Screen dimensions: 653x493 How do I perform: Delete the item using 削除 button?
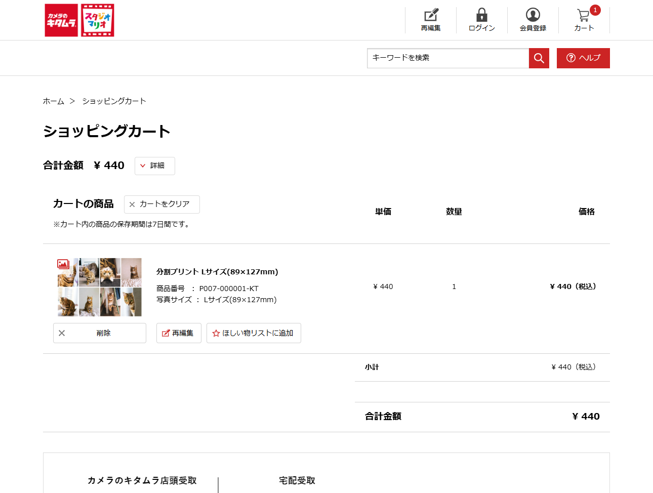click(99, 333)
